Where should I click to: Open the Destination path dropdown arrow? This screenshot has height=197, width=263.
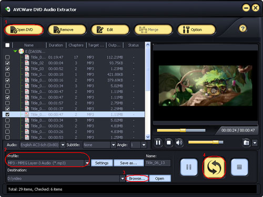tap(123, 179)
